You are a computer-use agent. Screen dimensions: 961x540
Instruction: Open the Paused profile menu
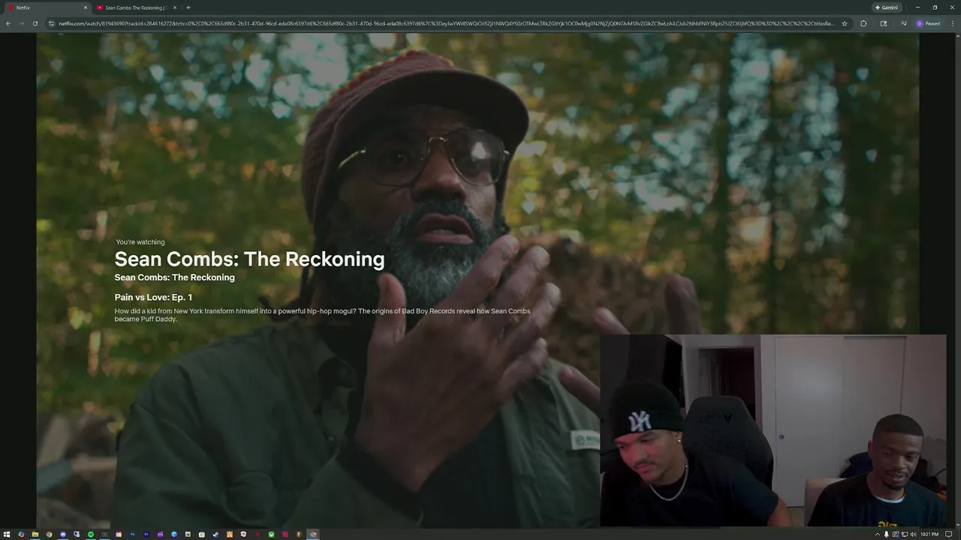928,23
